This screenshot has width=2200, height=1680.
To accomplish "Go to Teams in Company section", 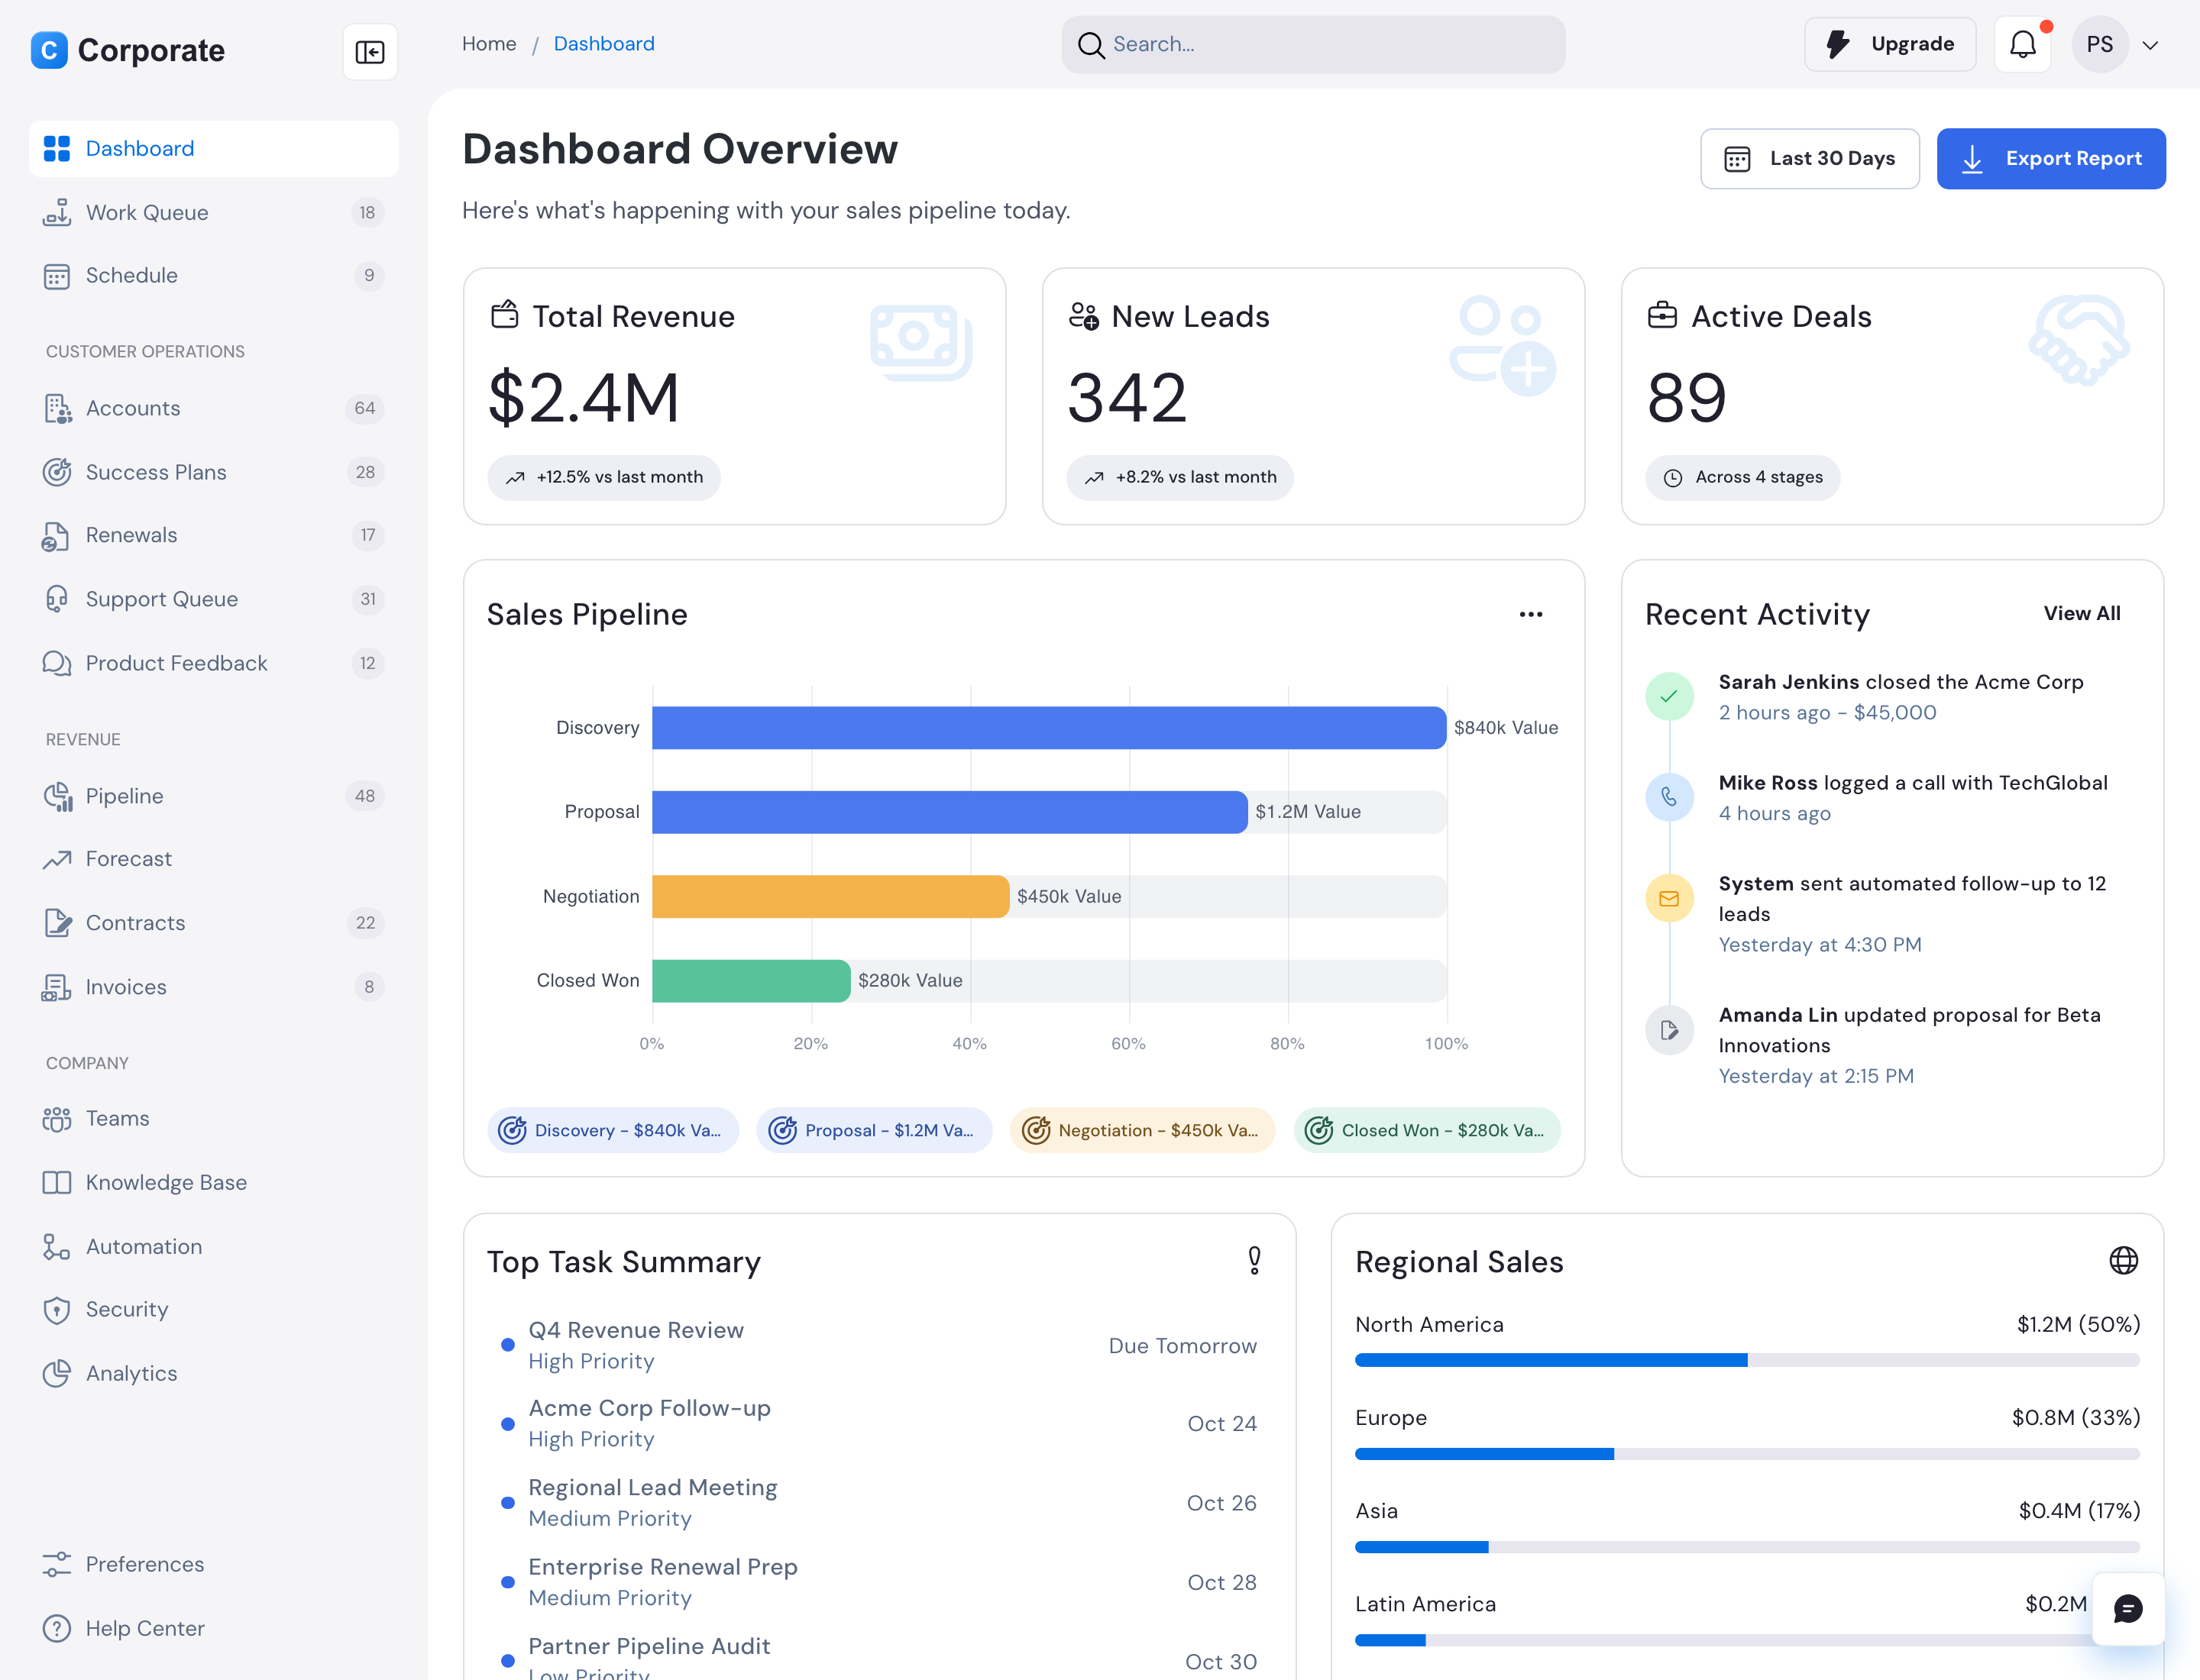I will coord(213,1118).
